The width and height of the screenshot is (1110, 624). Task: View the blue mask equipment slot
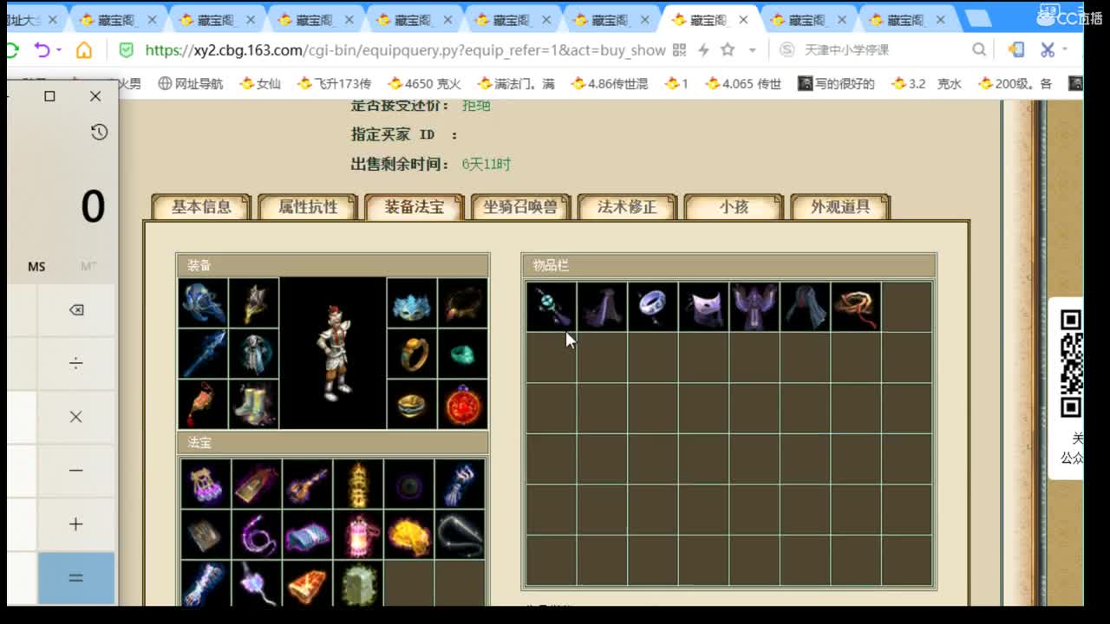(412, 302)
